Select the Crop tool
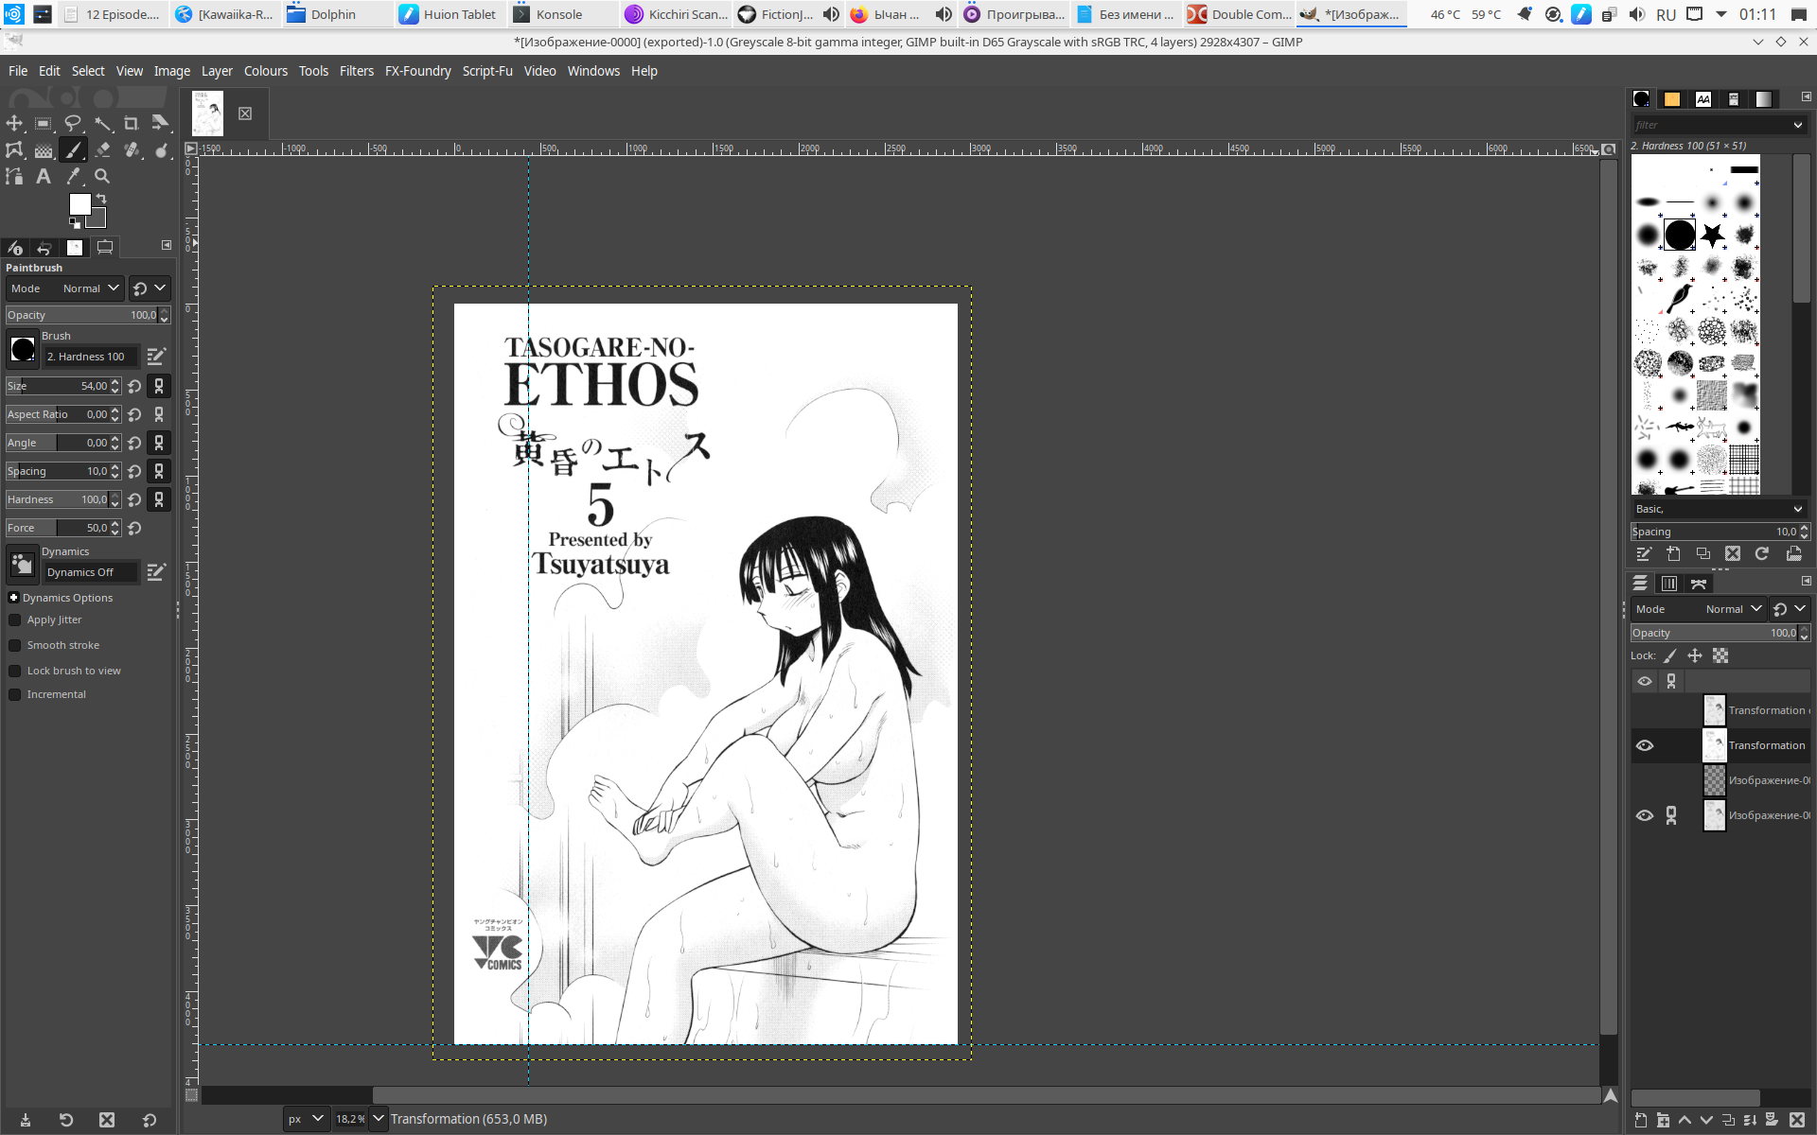 point(132,123)
